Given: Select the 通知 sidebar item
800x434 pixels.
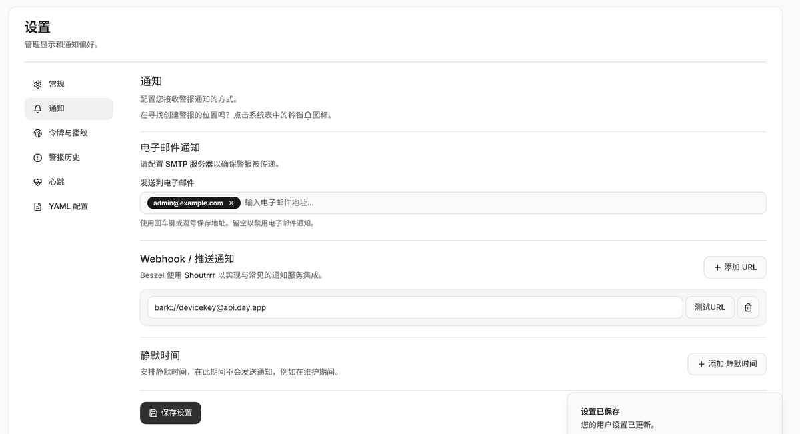Looking at the screenshot, I should pyautogui.click(x=69, y=109).
